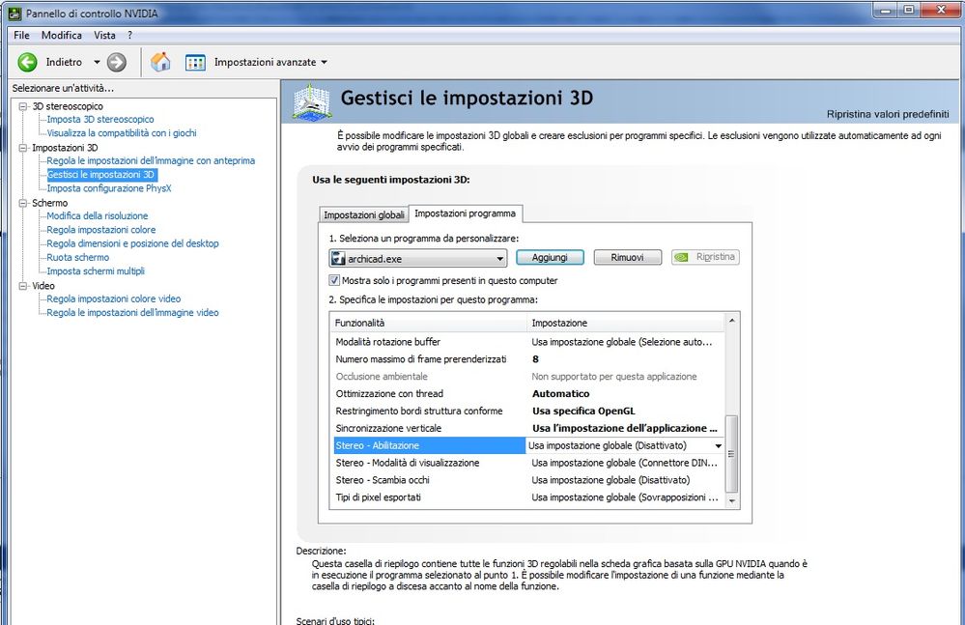Click scroll up arrow of settings list
The image size is (965, 625).
coord(732,321)
